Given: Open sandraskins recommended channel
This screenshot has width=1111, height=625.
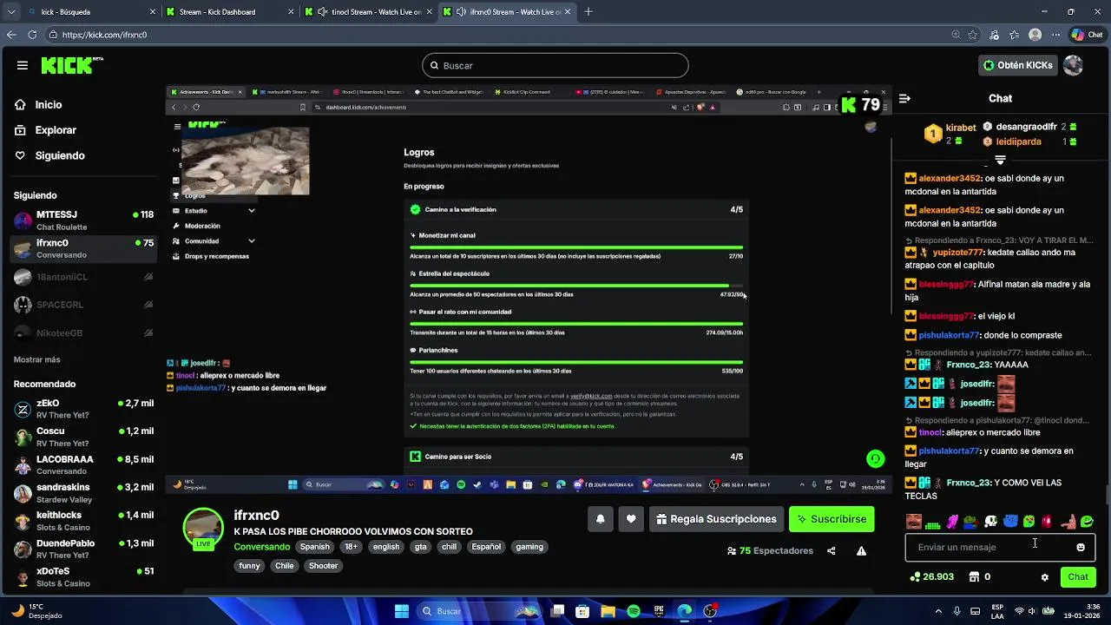Looking at the screenshot, I should pyautogui.click(x=83, y=492).
